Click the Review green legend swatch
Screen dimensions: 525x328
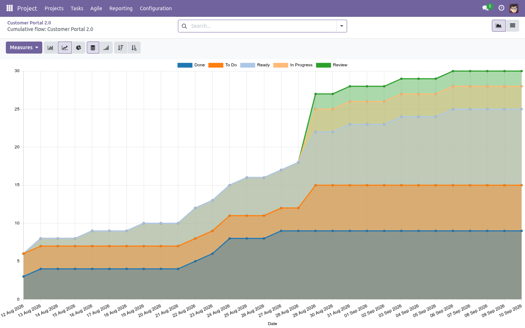pos(323,65)
